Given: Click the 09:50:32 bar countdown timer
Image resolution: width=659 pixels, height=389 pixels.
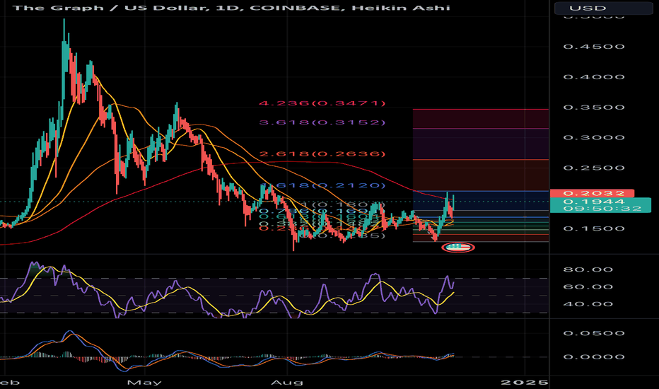Looking at the screenshot, I should tap(602, 209).
